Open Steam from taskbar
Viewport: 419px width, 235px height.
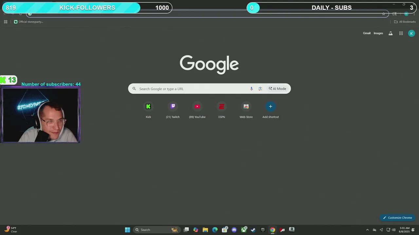(253, 230)
